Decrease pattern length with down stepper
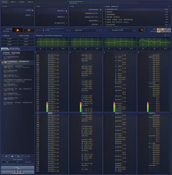 click(145, 31)
